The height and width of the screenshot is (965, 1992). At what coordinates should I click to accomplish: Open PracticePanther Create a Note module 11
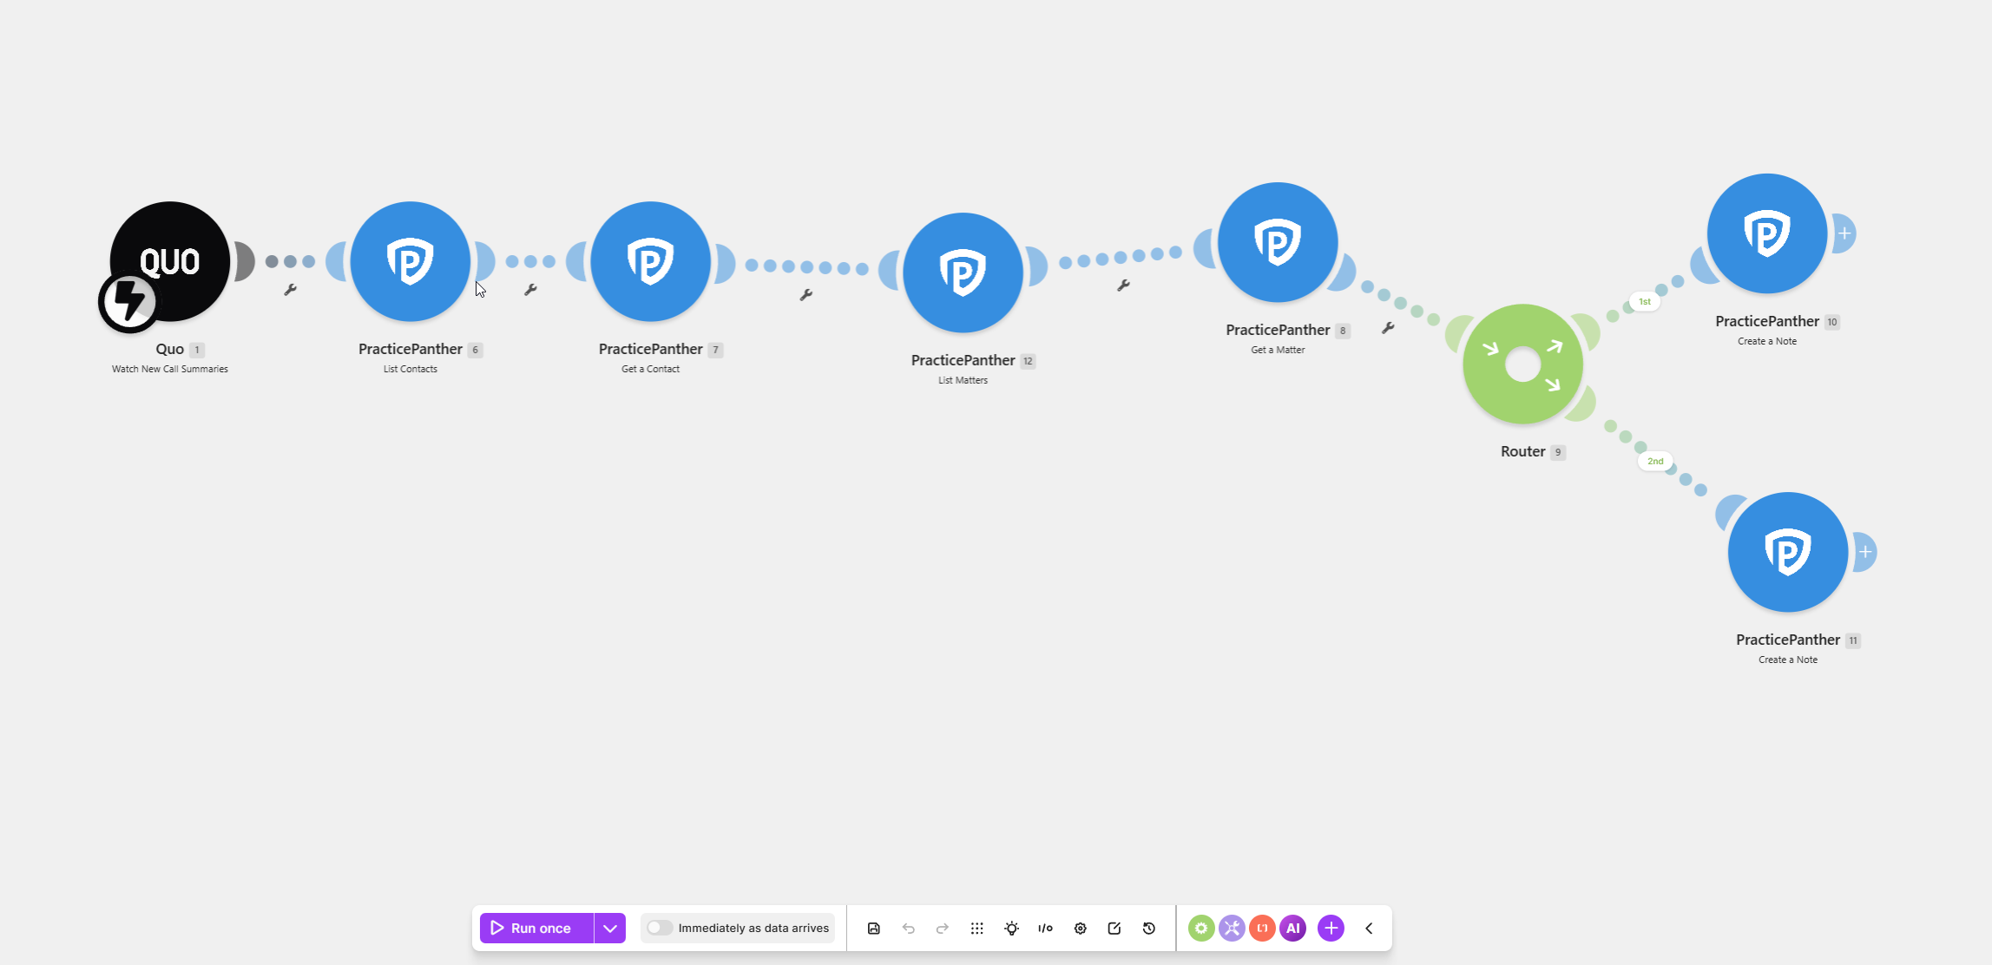1788,552
